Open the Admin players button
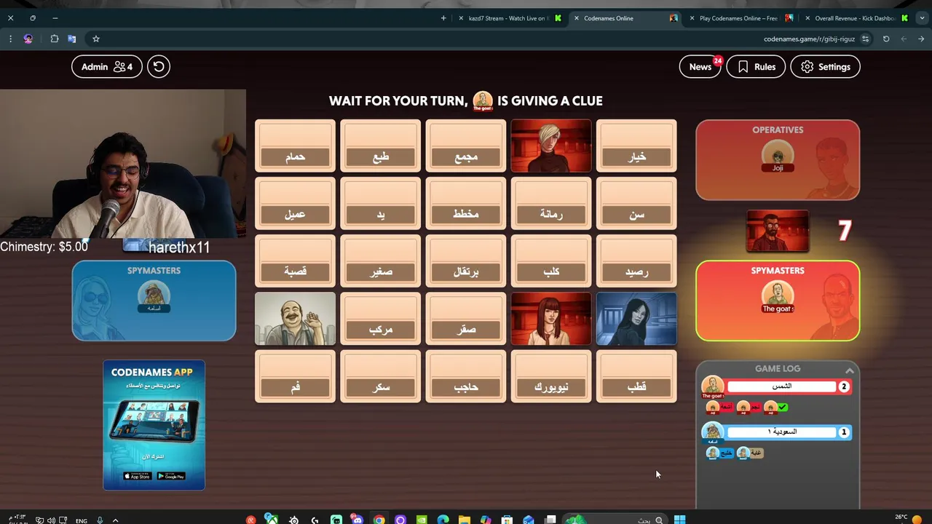 coord(106,67)
